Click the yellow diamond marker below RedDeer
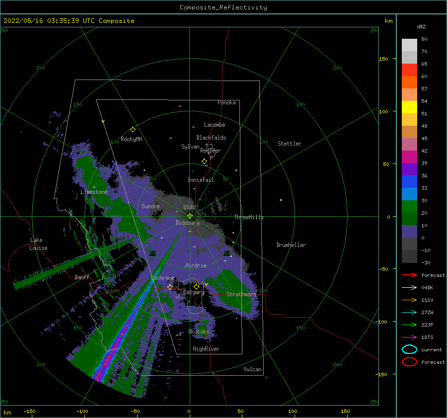The height and width of the screenshot is (418, 447). 204,161
